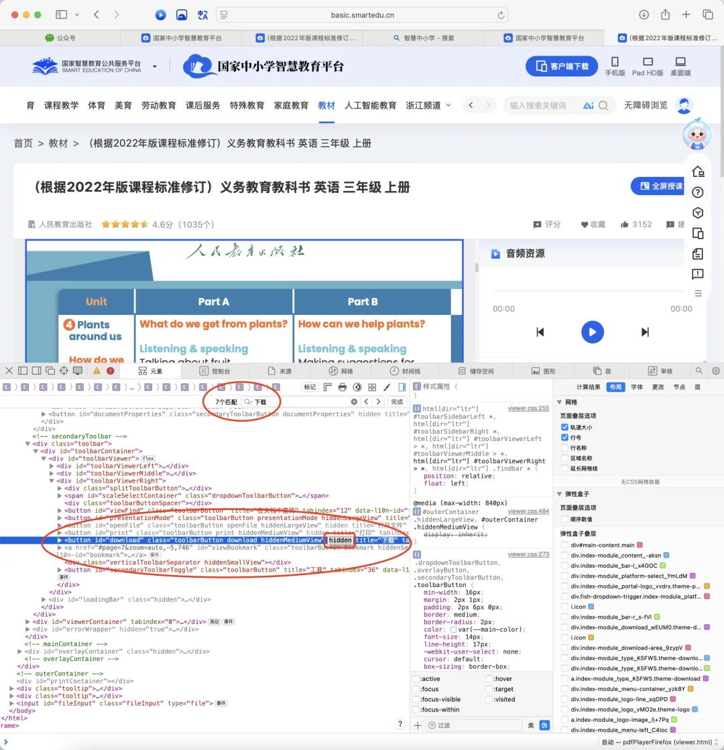Click the layout grid squares icon
This screenshot has width=724, height=750.
point(372,387)
